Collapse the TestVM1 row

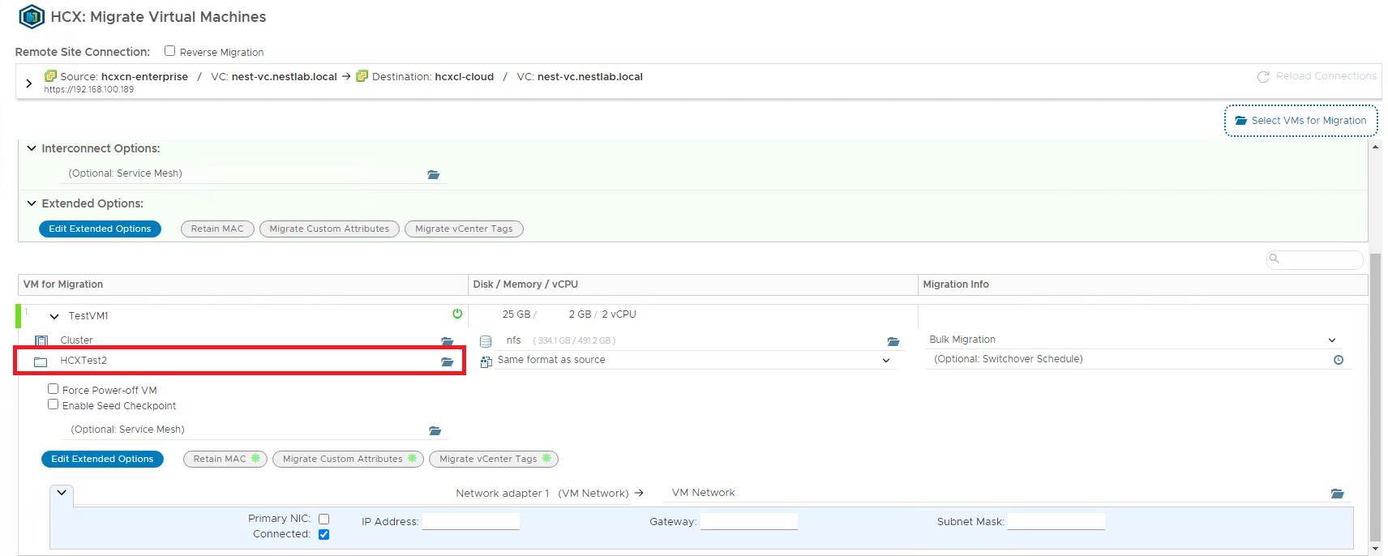(54, 316)
